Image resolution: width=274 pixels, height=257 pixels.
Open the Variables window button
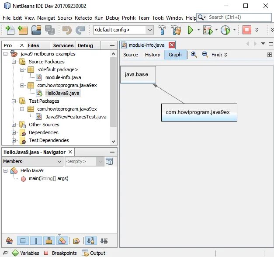coord(25,253)
